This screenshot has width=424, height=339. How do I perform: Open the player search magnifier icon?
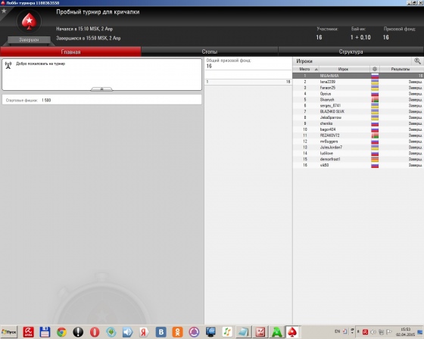click(417, 61)
